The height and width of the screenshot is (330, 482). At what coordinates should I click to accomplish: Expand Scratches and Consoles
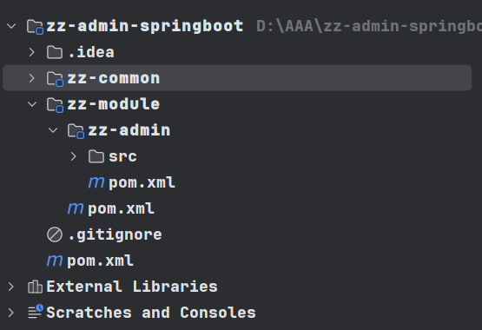pyautogui.click(x=11, y=313)
